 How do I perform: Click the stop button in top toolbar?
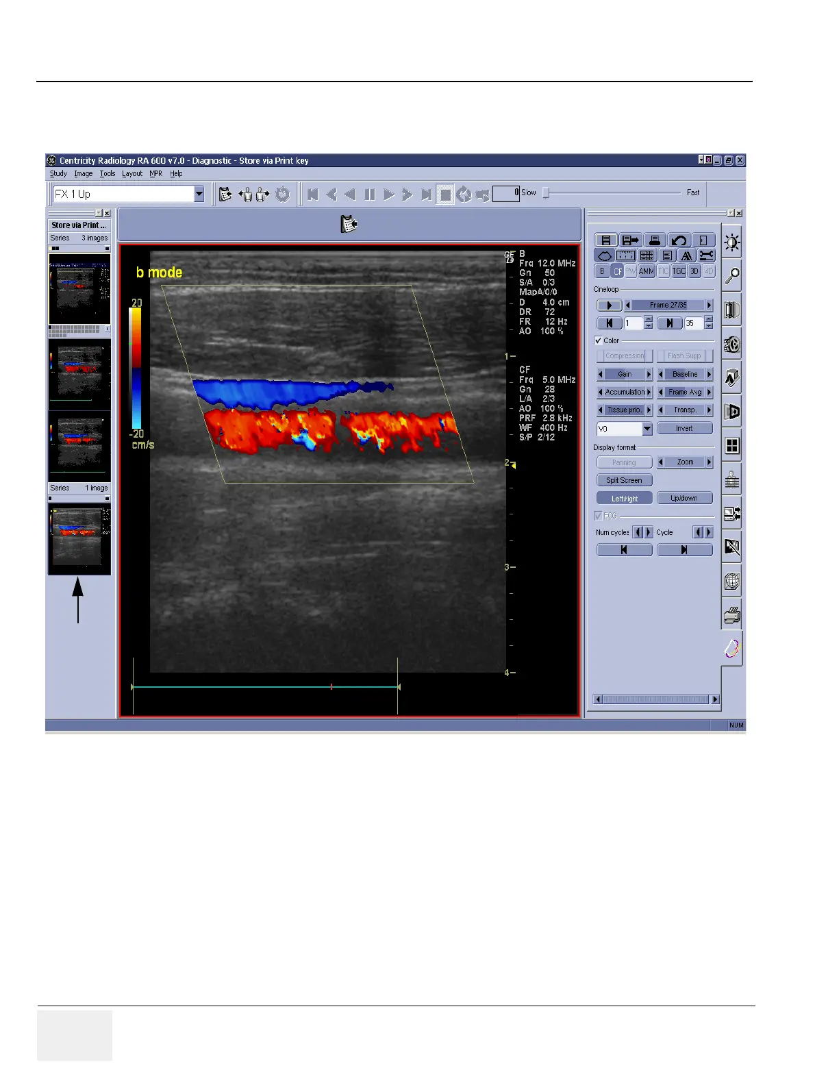(445, 195)
